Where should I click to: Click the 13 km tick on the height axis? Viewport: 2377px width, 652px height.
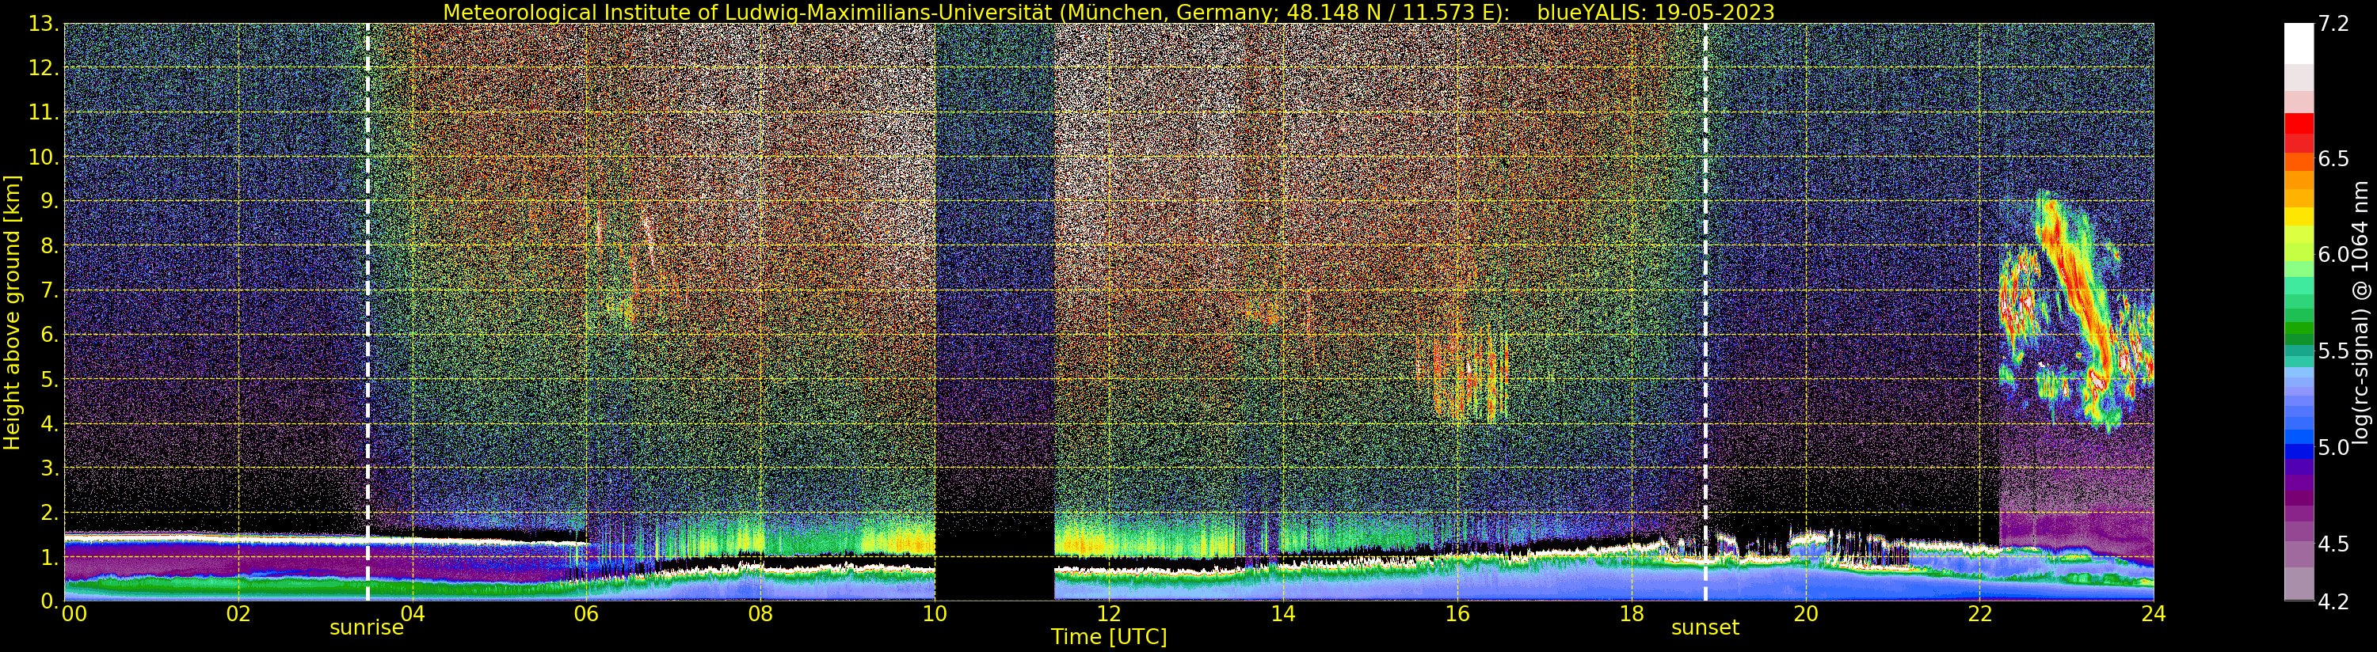(43, 24)
